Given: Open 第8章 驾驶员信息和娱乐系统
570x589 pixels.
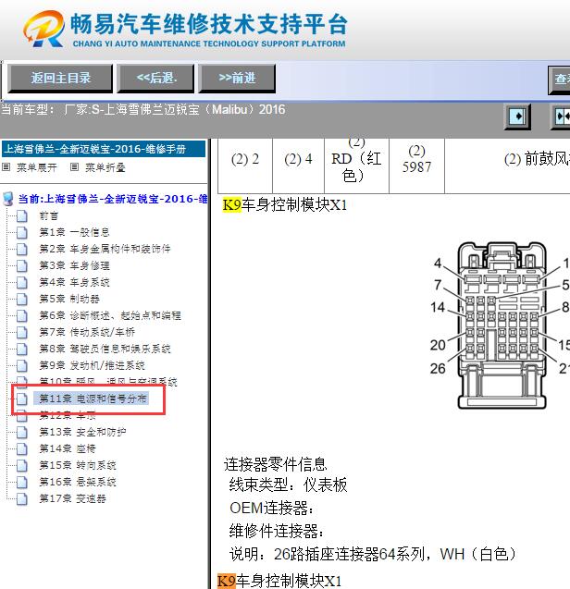Looking at the screenshot, I should (x=105, y=349).
